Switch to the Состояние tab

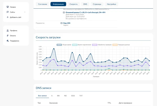click(x=43, y=4)
